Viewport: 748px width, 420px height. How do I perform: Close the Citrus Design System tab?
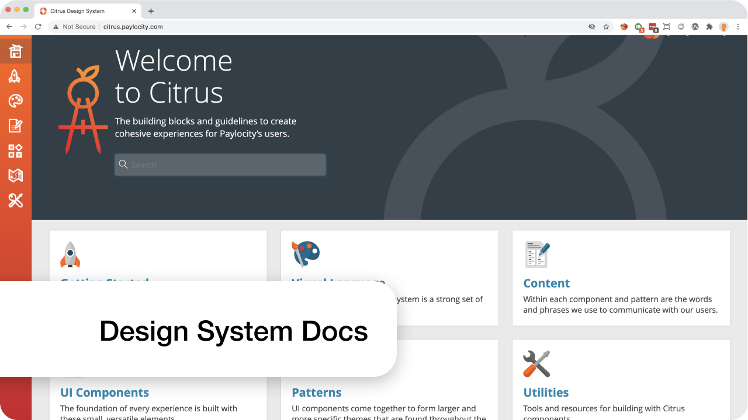pos(134,11)
